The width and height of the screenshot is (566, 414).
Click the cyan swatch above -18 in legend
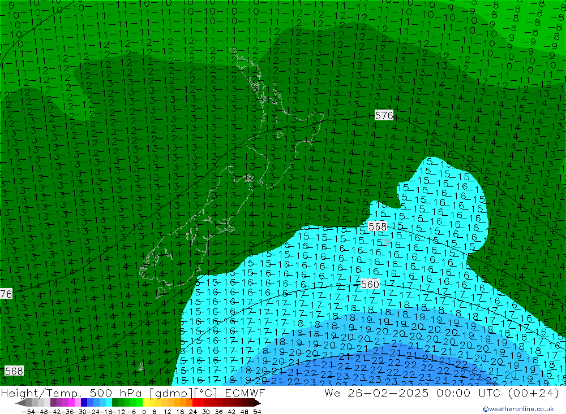[109, 403]
